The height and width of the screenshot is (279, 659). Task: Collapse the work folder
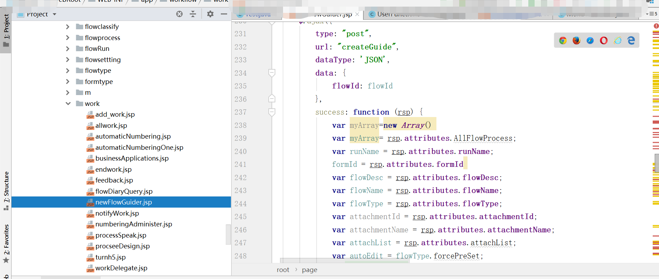68,103
